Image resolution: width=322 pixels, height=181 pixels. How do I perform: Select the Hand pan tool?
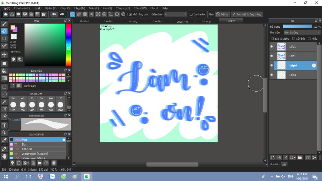(4, 156)
